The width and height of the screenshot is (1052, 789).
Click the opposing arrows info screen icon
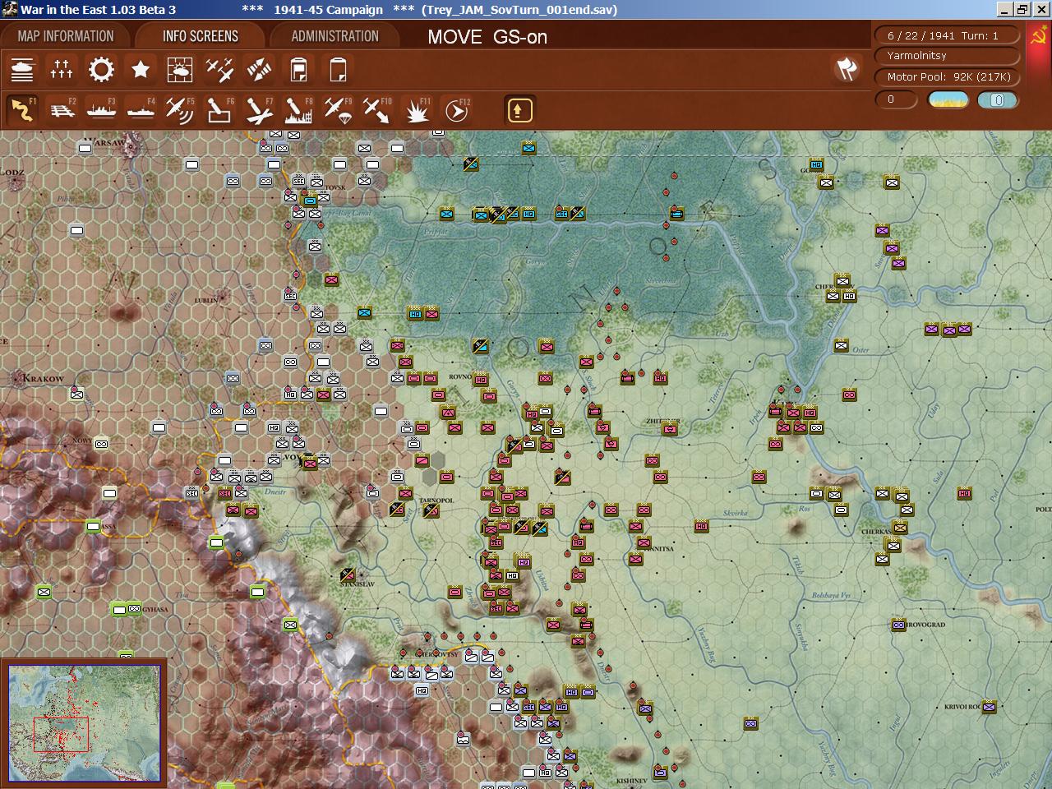pos(259,70)
